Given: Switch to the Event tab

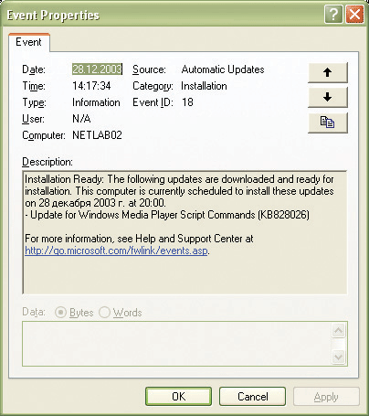Looking at the screenshot, I should [28, 42].
